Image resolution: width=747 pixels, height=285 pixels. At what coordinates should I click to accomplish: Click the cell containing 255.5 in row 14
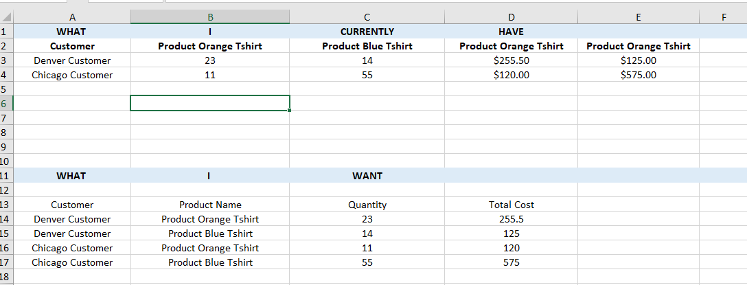point(511,219)
